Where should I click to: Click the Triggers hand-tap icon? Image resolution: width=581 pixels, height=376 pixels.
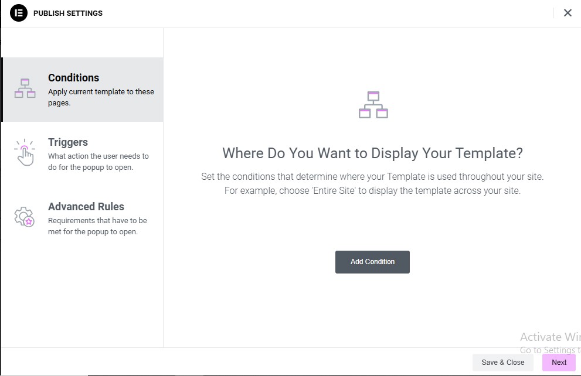point(25,152)
